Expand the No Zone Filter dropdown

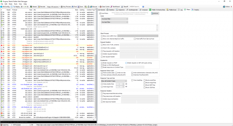point(114,19)
